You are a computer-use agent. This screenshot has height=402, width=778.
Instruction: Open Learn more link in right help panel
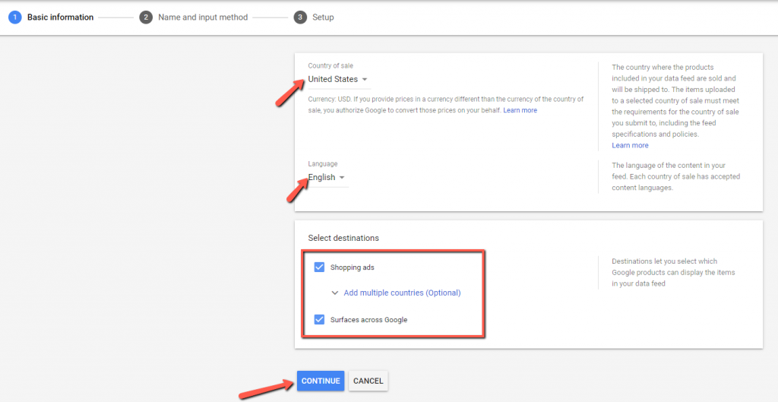pos(630,146)
